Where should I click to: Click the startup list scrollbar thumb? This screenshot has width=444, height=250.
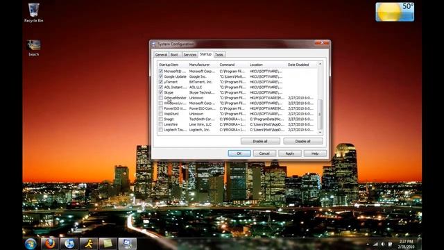[320, 114]
